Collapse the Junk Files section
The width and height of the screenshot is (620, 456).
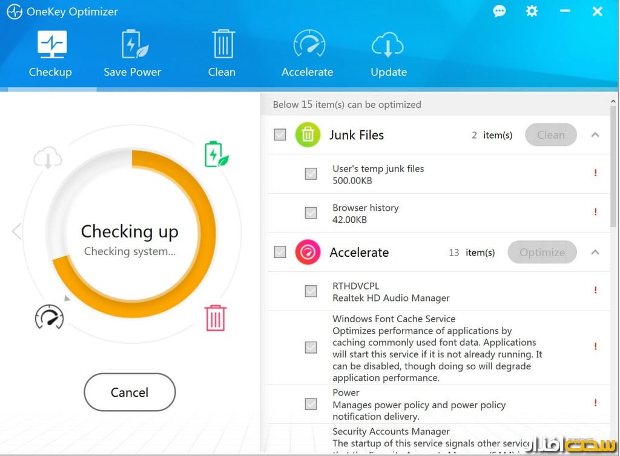595,135
